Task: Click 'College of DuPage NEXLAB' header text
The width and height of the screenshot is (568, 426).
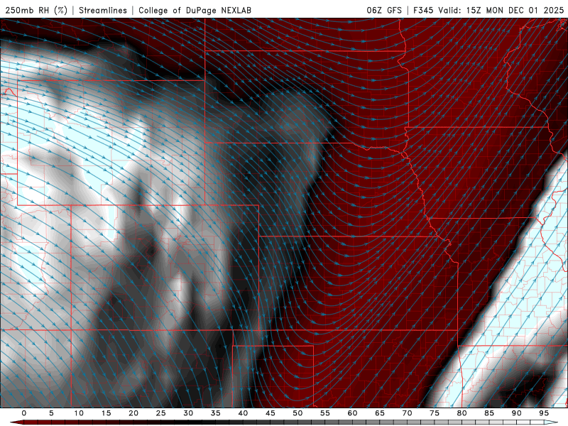Action: (x=195, y=10)
